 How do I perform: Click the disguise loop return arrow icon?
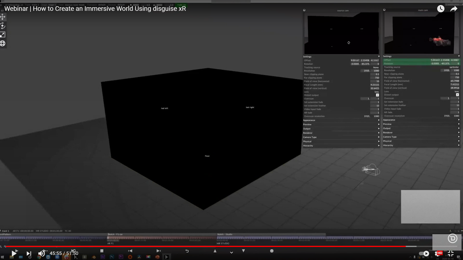[x=187, y=251]
